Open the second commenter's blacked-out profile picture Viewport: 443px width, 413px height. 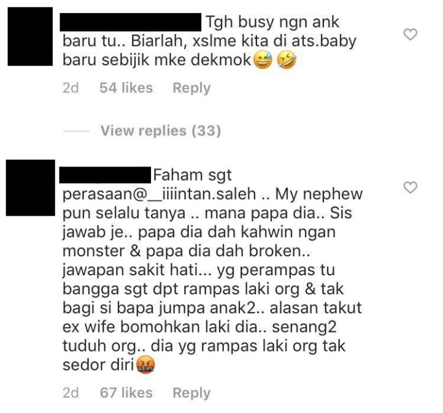(x=31, y=188)
